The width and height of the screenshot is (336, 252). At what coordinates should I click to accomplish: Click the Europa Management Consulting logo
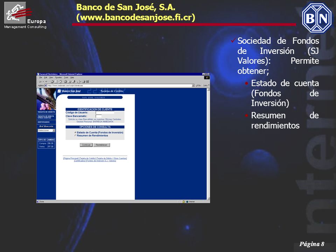(25, 15)
